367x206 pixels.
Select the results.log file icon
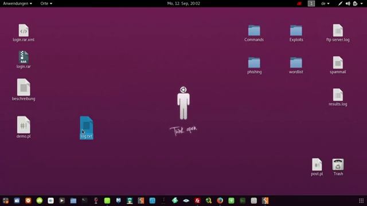click(x=338, y=95)
